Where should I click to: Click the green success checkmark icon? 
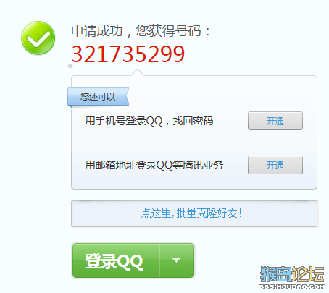pyautogui.click(x=38, y=38)
